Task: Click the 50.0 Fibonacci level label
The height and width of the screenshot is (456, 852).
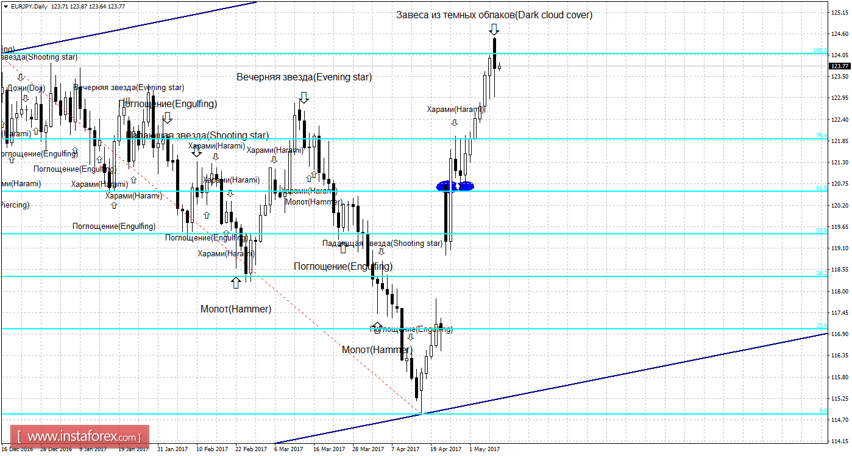Action: click(x=822, y=231)
